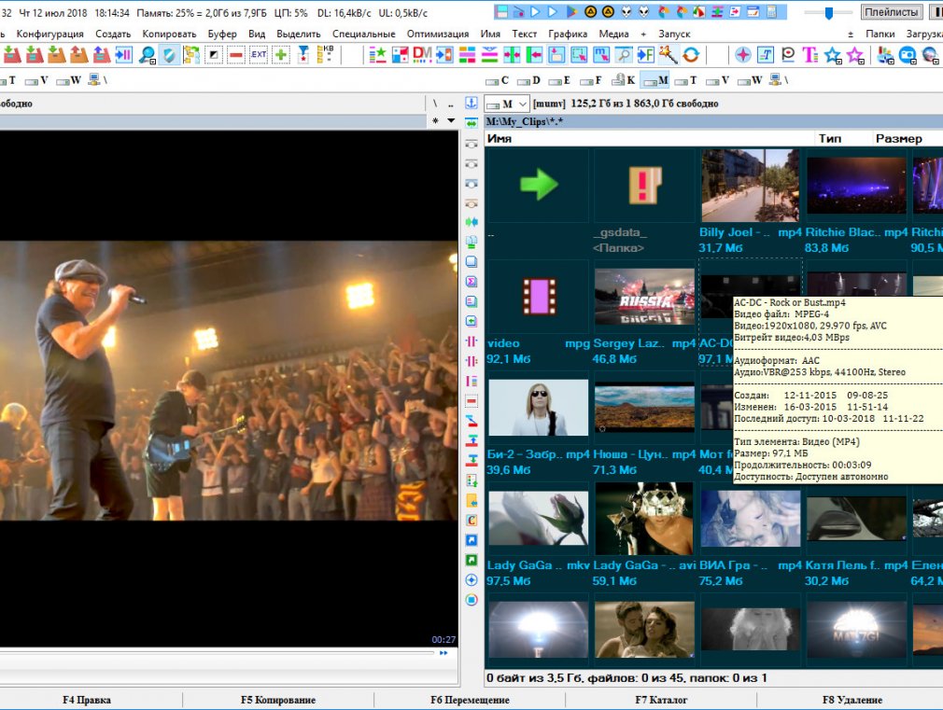This screenshot has height=710, width=943.
Task: Open the purple star favorites dropdown
Action: (x=855, y=55)
